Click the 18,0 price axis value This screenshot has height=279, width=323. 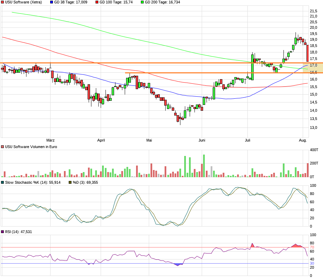click(x=313, y=52)
